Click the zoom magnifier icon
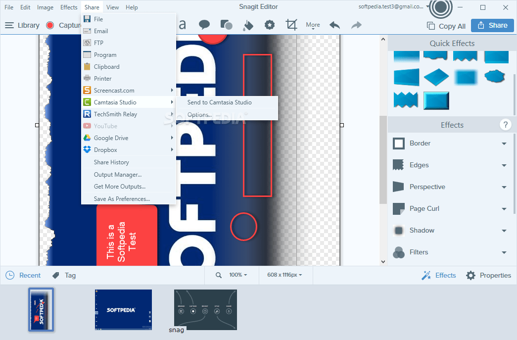 tap(219, 275)
